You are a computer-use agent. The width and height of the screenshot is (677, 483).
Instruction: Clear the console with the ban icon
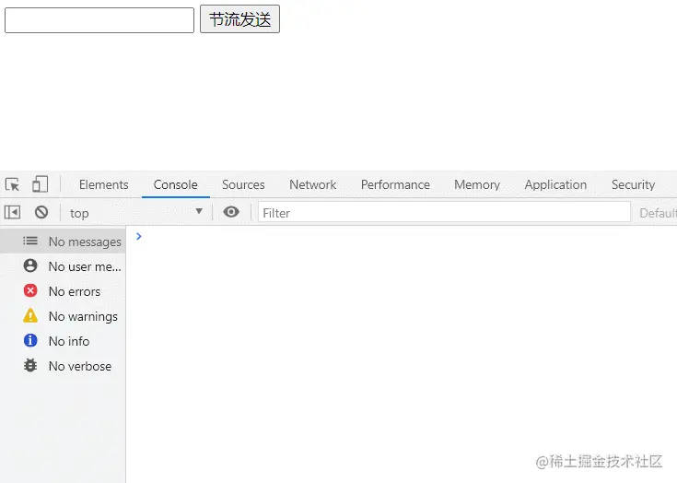pos(41,212)
